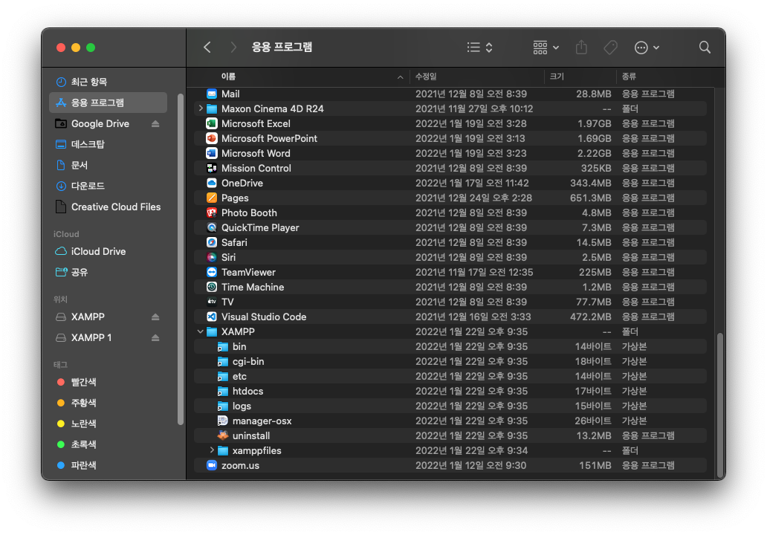Go forward with the right chevron button

233,48
